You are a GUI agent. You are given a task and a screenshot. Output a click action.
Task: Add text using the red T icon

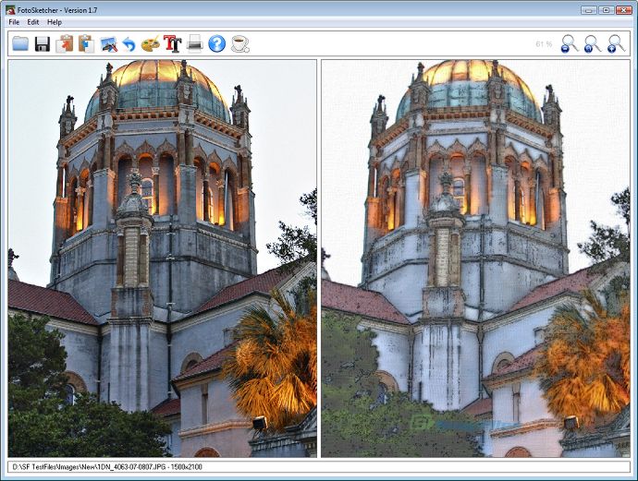(x=172, y=43)
